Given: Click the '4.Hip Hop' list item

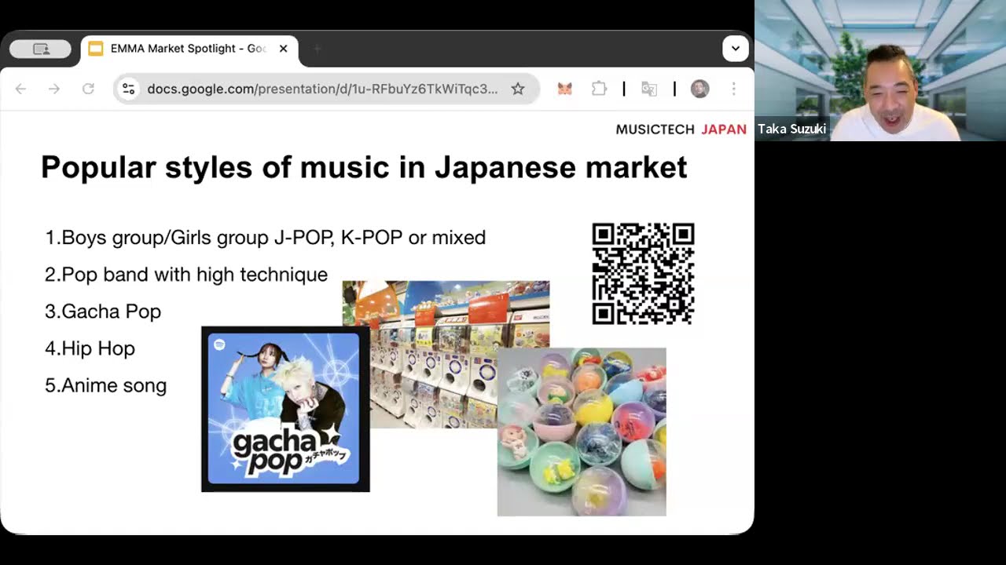Looking at the screenshot, I should pyautogui.click(x=90, y=348).
